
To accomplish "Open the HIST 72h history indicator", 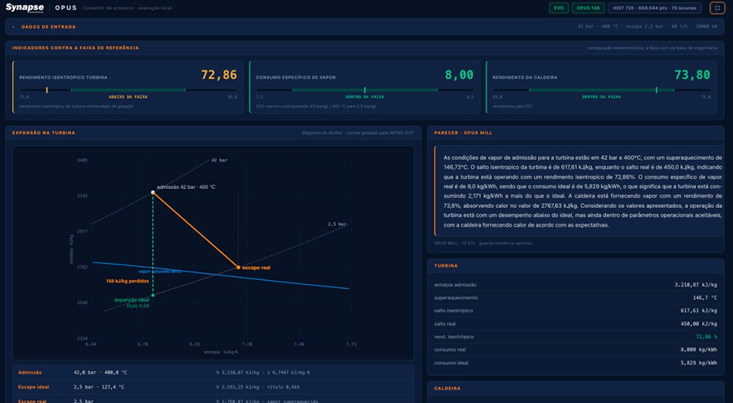I will click(655, 8).
